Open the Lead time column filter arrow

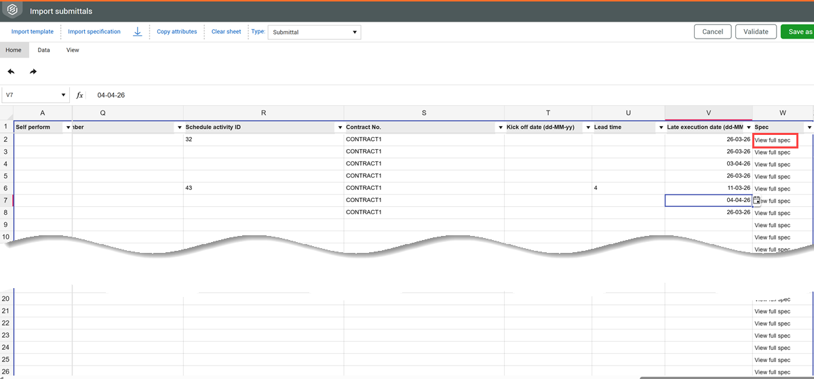659,127
